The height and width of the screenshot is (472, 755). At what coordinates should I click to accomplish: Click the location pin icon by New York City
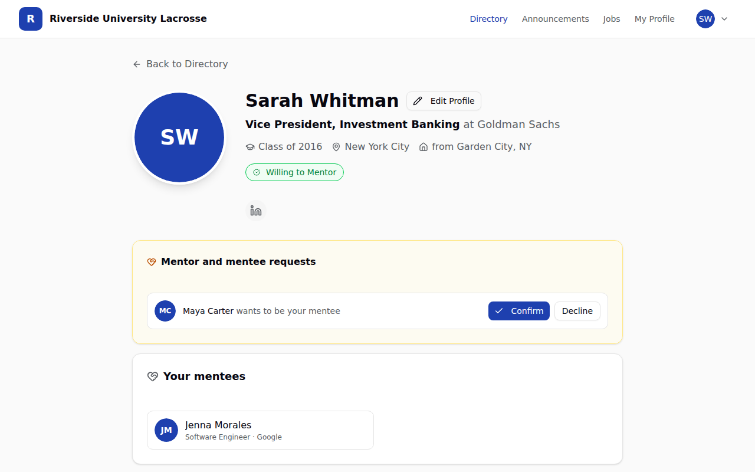pos(336,147)
